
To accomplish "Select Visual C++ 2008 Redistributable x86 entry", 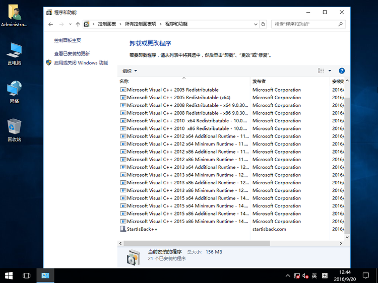I will click(231, 113).
